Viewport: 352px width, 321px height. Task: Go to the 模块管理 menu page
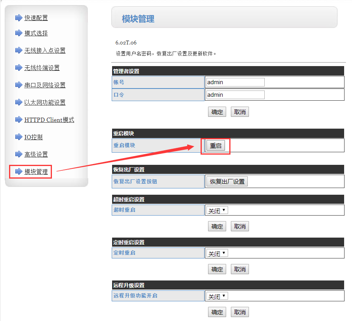tap(36, 172)
